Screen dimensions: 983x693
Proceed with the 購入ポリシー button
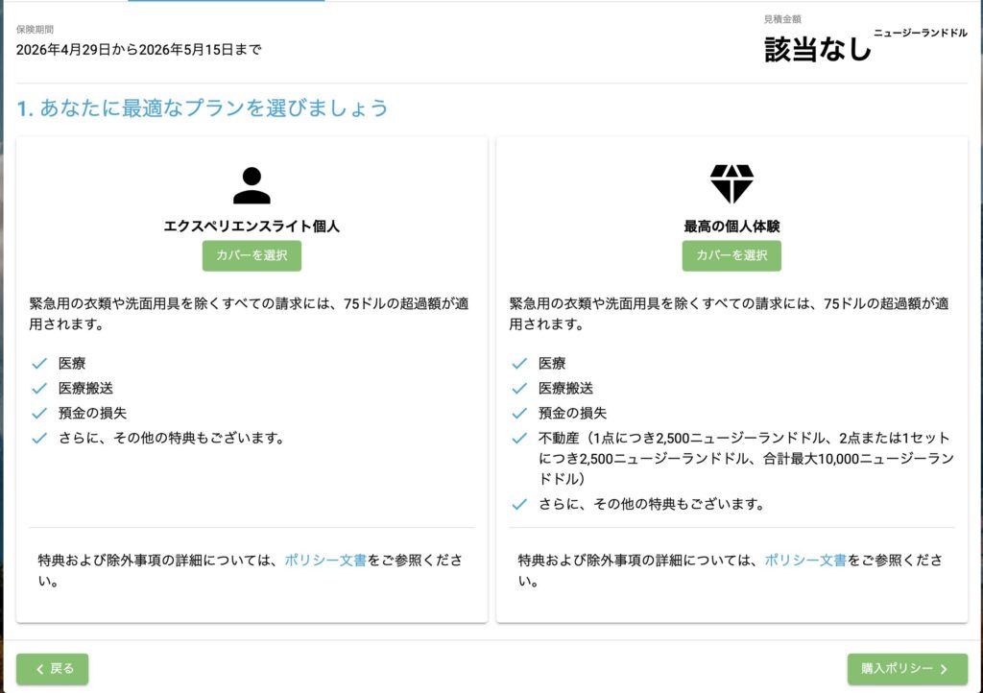click(x=906, y=669)
